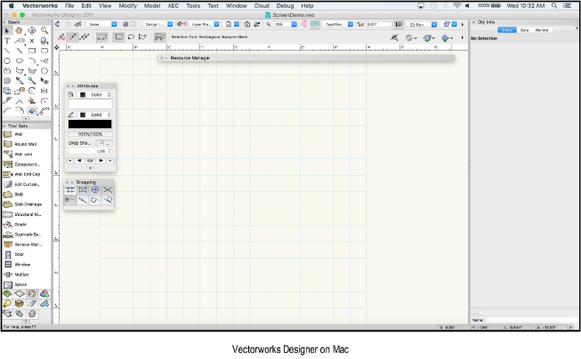This screenshot has width=581, height=359.
Task: Open the Fill style Solid dropdown
Action: coord(95,95)
